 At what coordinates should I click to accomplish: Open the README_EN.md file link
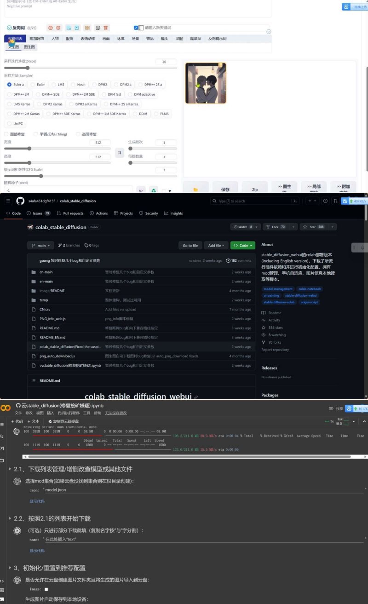(x=52, y=337)
